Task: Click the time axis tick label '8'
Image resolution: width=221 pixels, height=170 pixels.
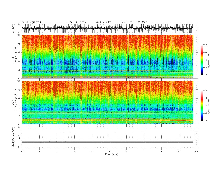Action: [161, 151]
